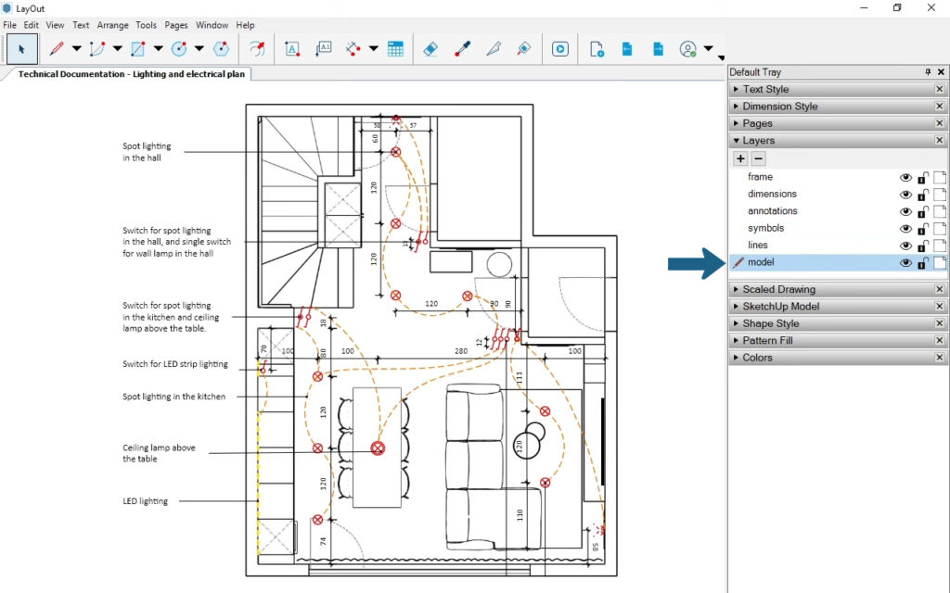Open the Rectangle tool dropdown arrow
The width and height of the screenshot is (950, 593).
point(159,49)
